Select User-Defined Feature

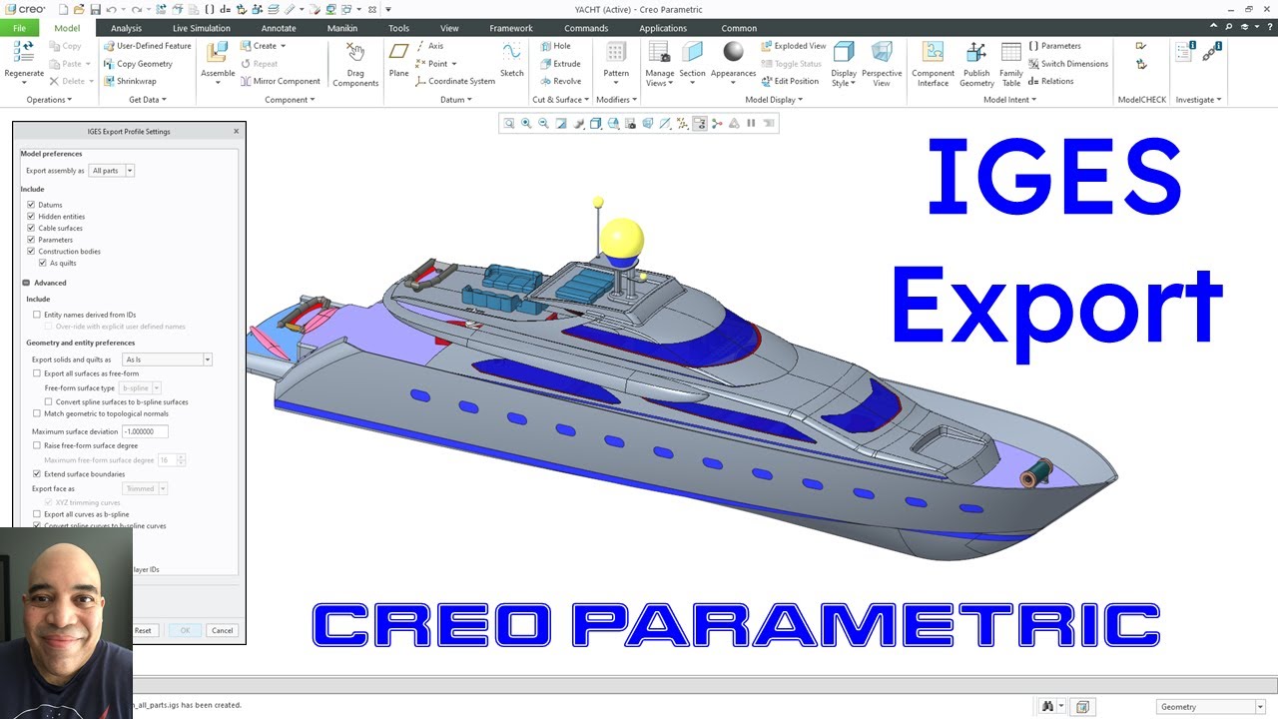(x=147, y=46)
